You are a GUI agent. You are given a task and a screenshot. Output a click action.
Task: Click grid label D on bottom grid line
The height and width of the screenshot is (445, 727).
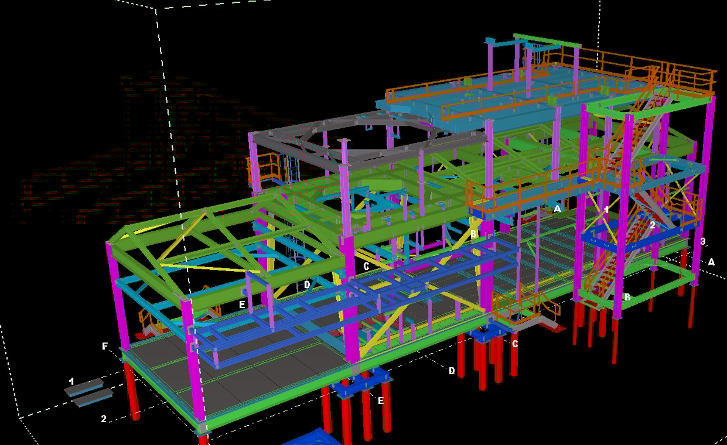coord(452,371)
